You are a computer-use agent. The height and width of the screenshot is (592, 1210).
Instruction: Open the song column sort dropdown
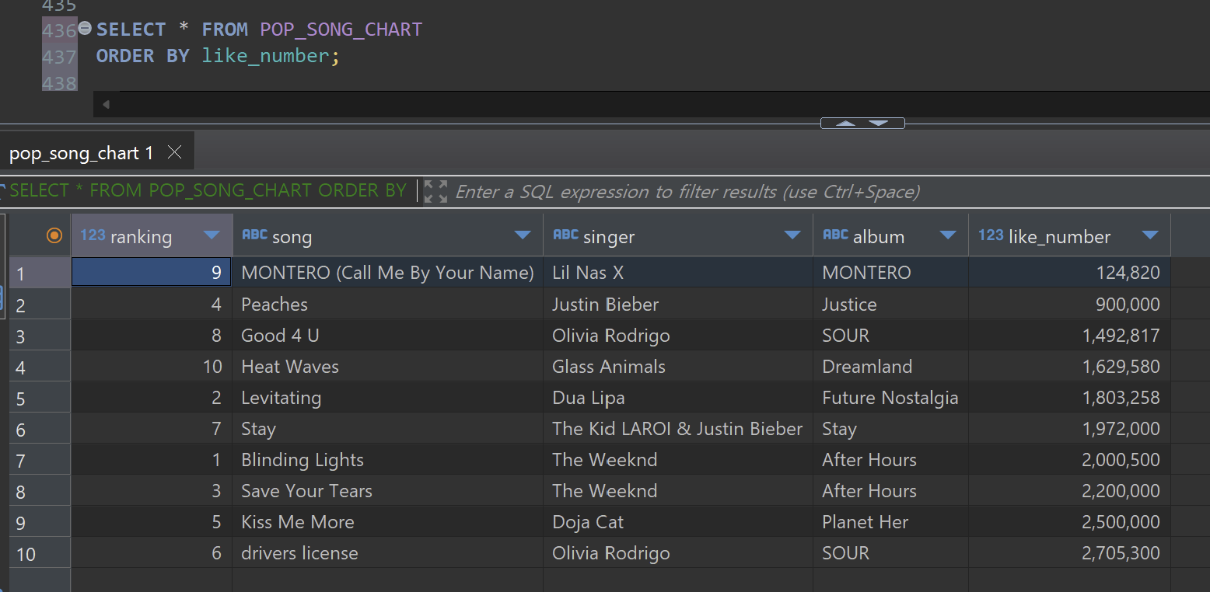coord(523,235)
